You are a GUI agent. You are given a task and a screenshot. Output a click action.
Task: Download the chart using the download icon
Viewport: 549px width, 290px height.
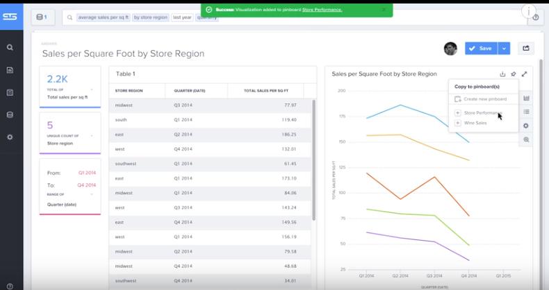pos(502,74)
